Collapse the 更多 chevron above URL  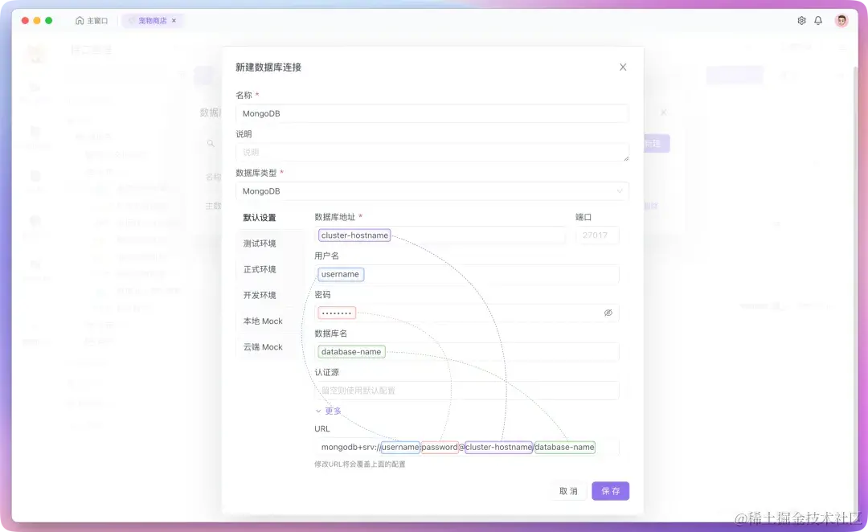pos(319,410)
